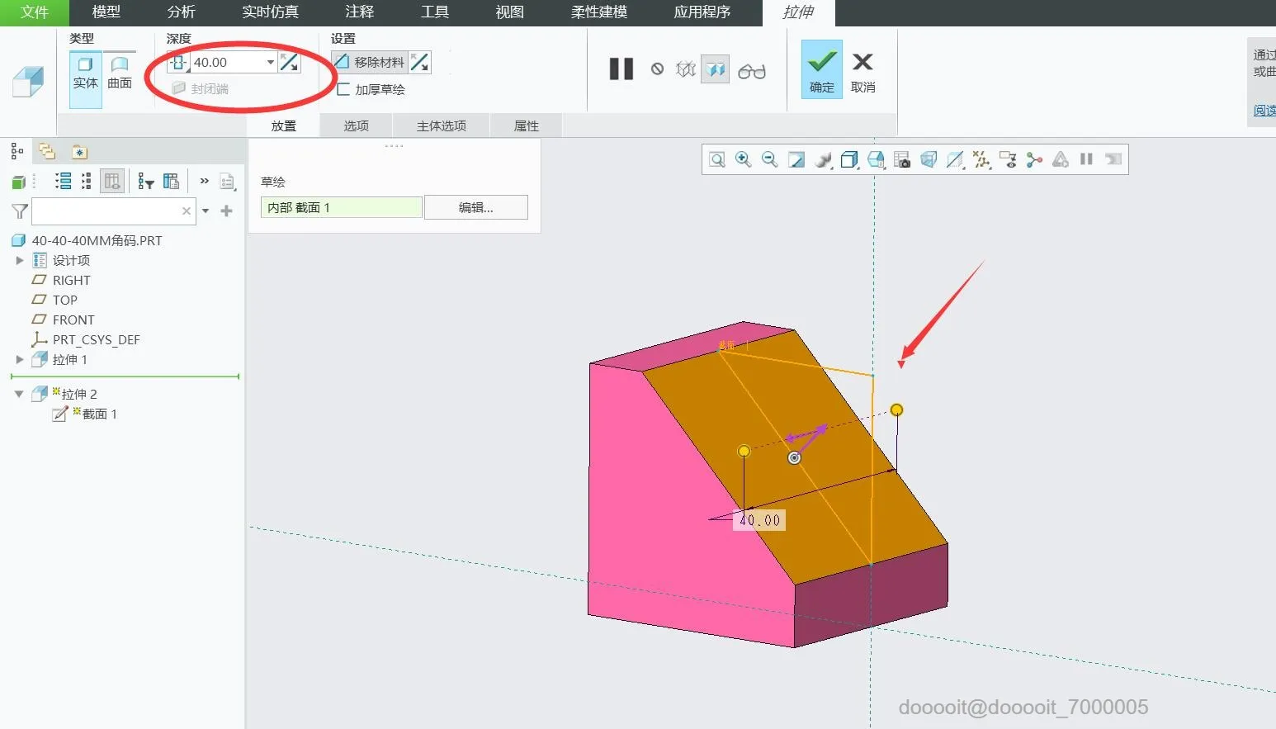The image size is (1276, 729).
Task: Open the model tree settings menu
Action: click(x=228, y=182)
